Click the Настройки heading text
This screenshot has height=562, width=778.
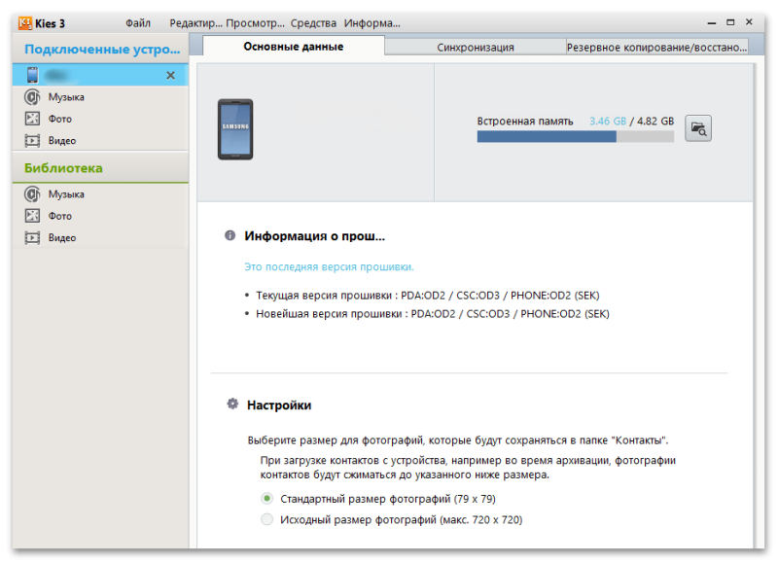(x=279, y=404)
